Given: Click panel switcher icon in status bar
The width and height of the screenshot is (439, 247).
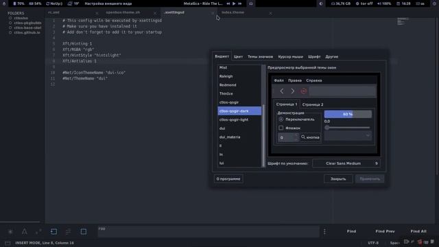Looking at the screenshot, I should coord(8,243).
